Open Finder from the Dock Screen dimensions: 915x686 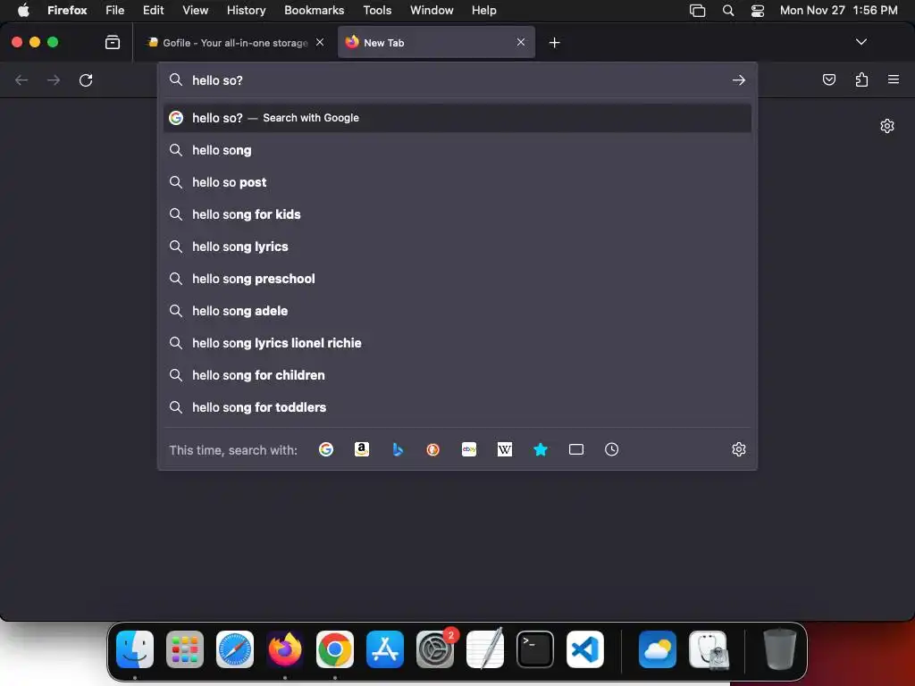135,649
